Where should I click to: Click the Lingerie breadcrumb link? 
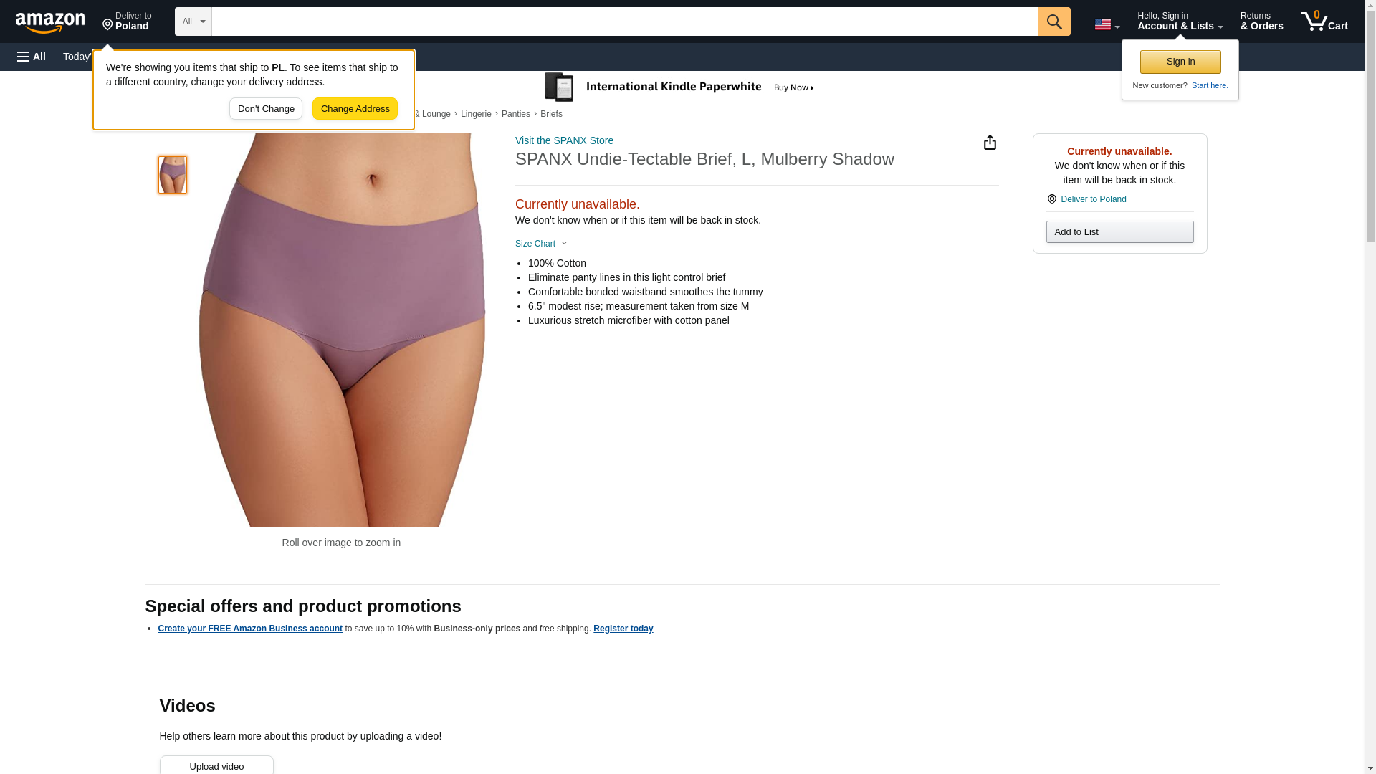476,114
